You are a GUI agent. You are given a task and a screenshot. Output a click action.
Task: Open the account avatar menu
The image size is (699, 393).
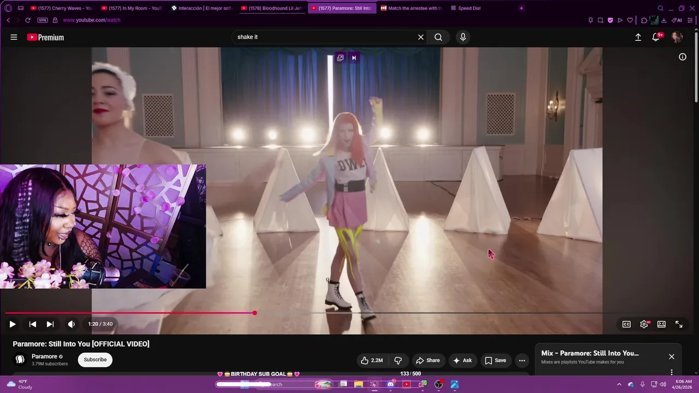pos(677,37)
